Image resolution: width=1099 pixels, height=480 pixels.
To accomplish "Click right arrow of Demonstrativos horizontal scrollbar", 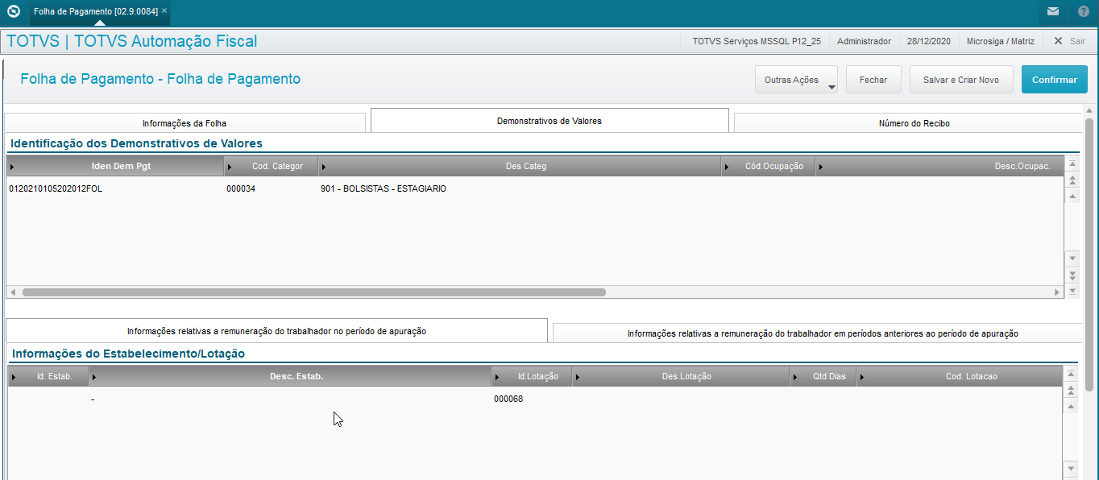I will tap(1058, 292).
